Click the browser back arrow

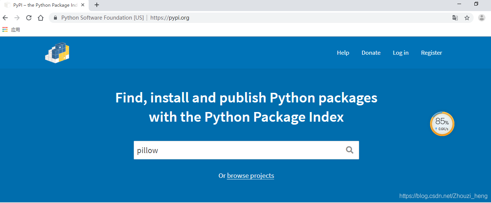[5, 18]
